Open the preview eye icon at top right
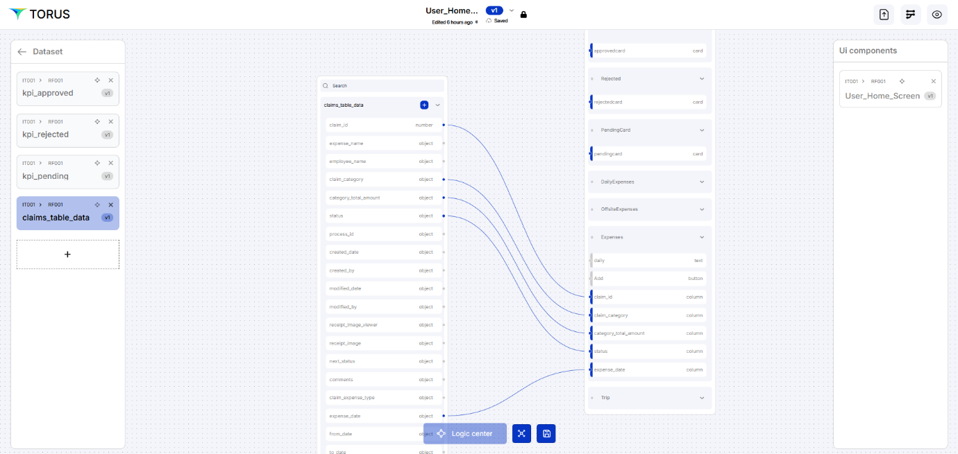Screen dimensions: 958x454 pos(936,15)
